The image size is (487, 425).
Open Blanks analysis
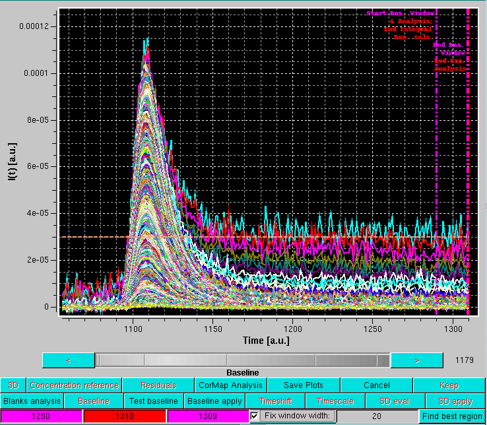tap(32, 401)
